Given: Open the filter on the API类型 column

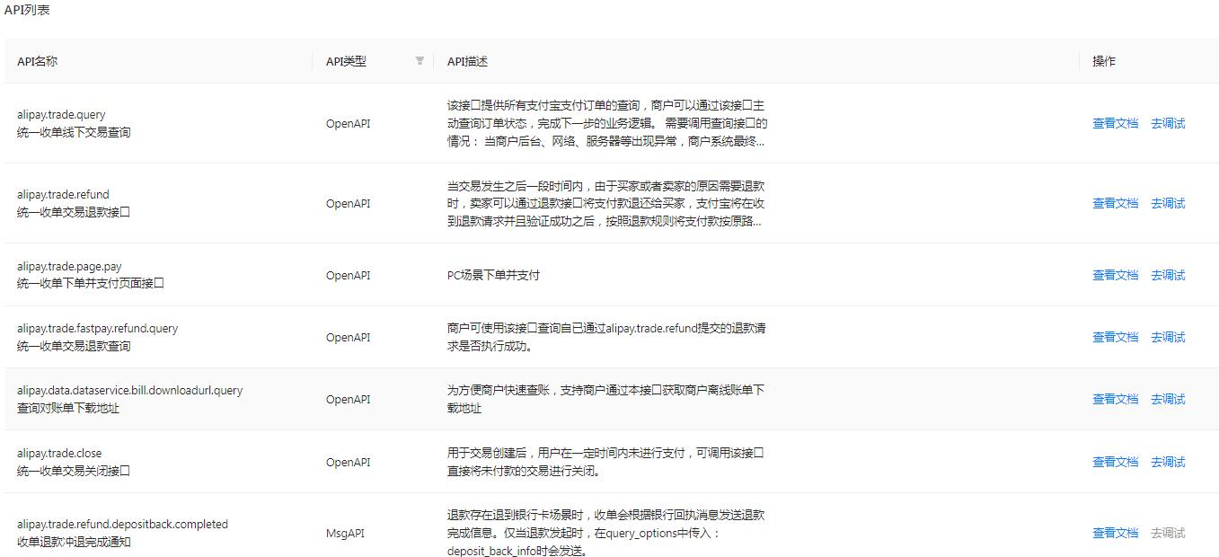Looking at the screenshot, I should coord(420,60).
